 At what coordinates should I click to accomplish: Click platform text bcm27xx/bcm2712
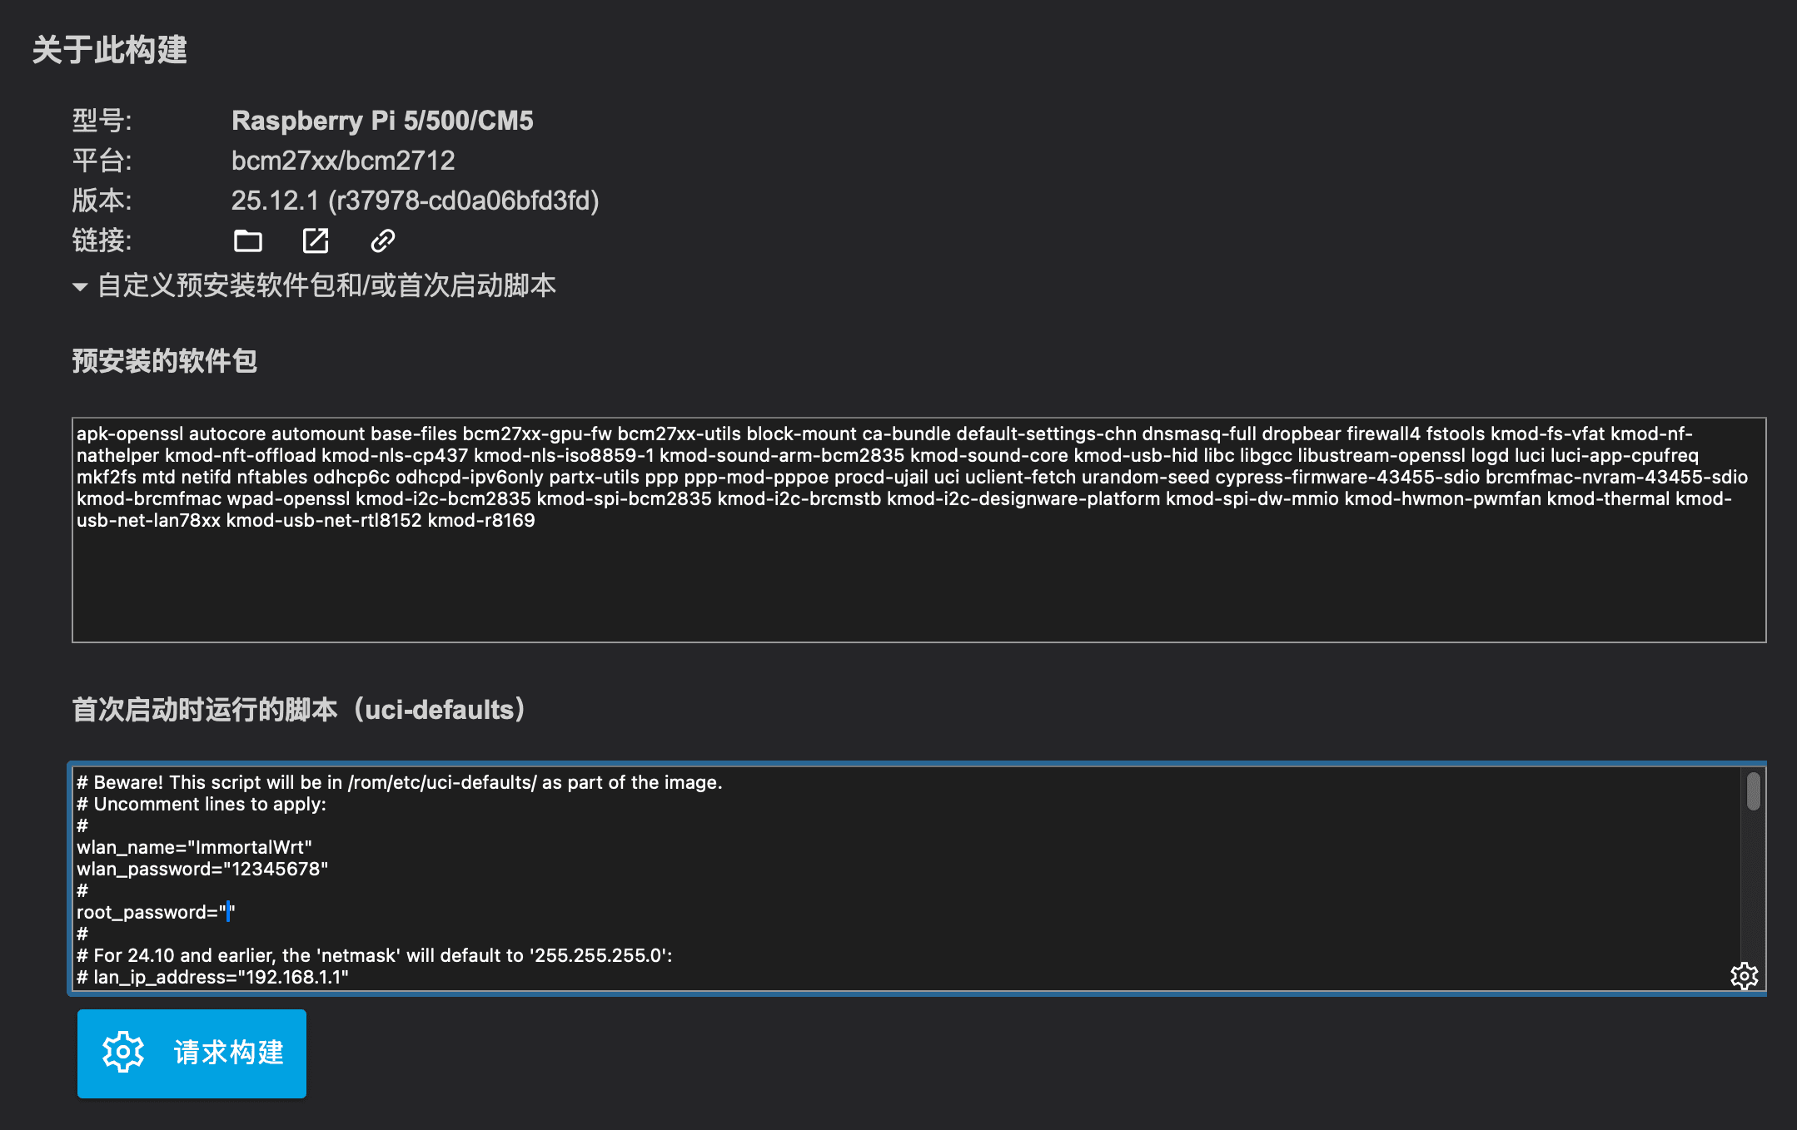(x=343, y=161)
